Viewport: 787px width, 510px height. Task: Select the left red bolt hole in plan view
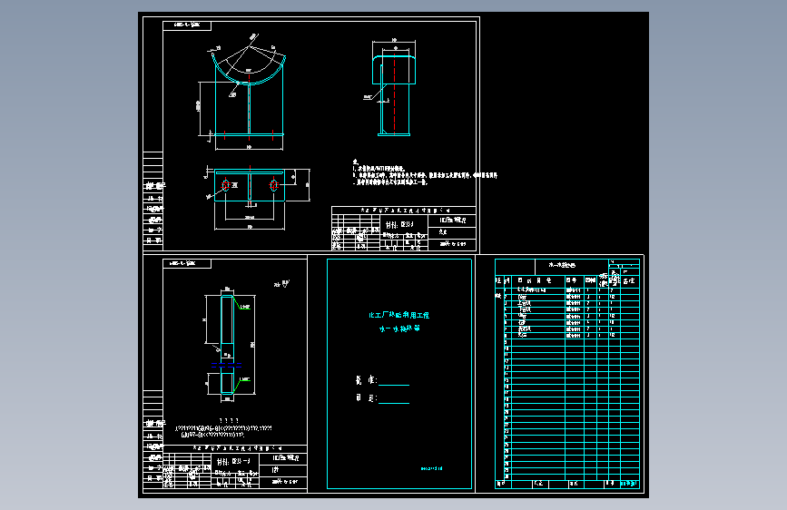click(226, 185)
